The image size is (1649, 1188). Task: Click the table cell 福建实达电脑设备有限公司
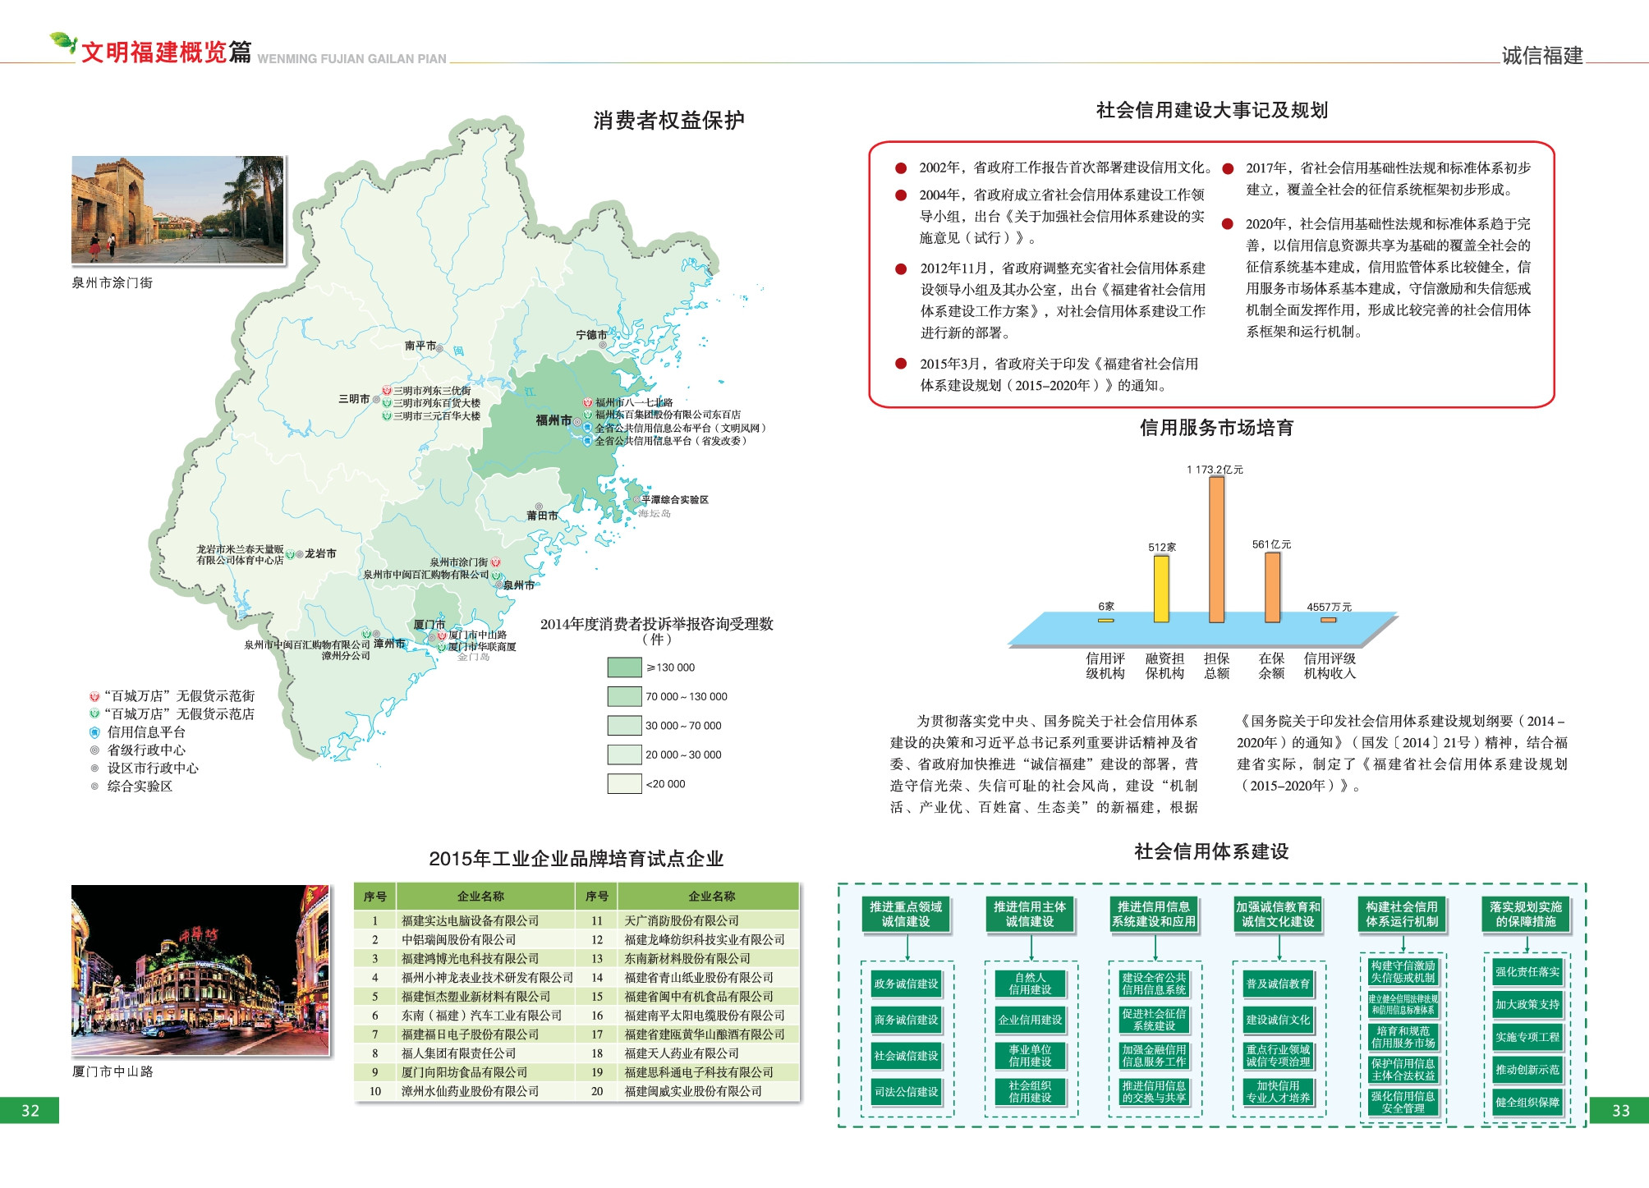pyautogui.click(x=485, y=921)
